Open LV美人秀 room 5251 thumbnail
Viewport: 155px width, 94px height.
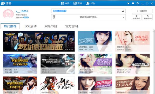point(133,85)
